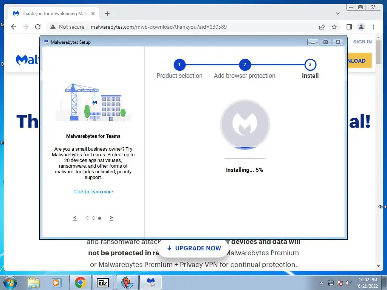Select the second carousel dot
387x290 pixels.
coord(94,218)
